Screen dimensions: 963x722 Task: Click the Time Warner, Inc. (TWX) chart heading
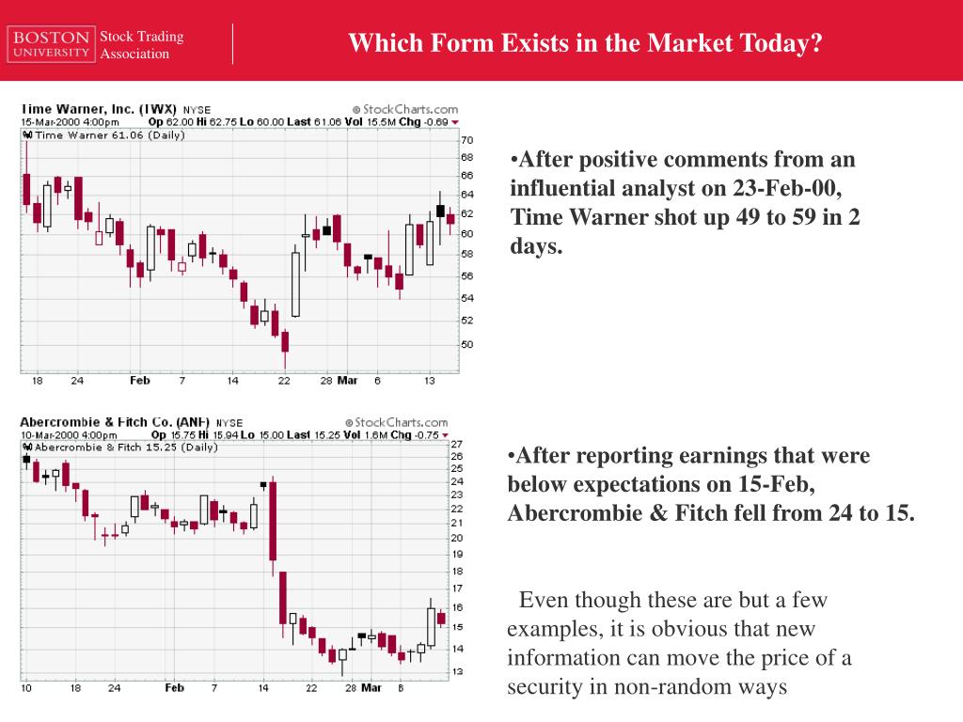coord(98,109)
